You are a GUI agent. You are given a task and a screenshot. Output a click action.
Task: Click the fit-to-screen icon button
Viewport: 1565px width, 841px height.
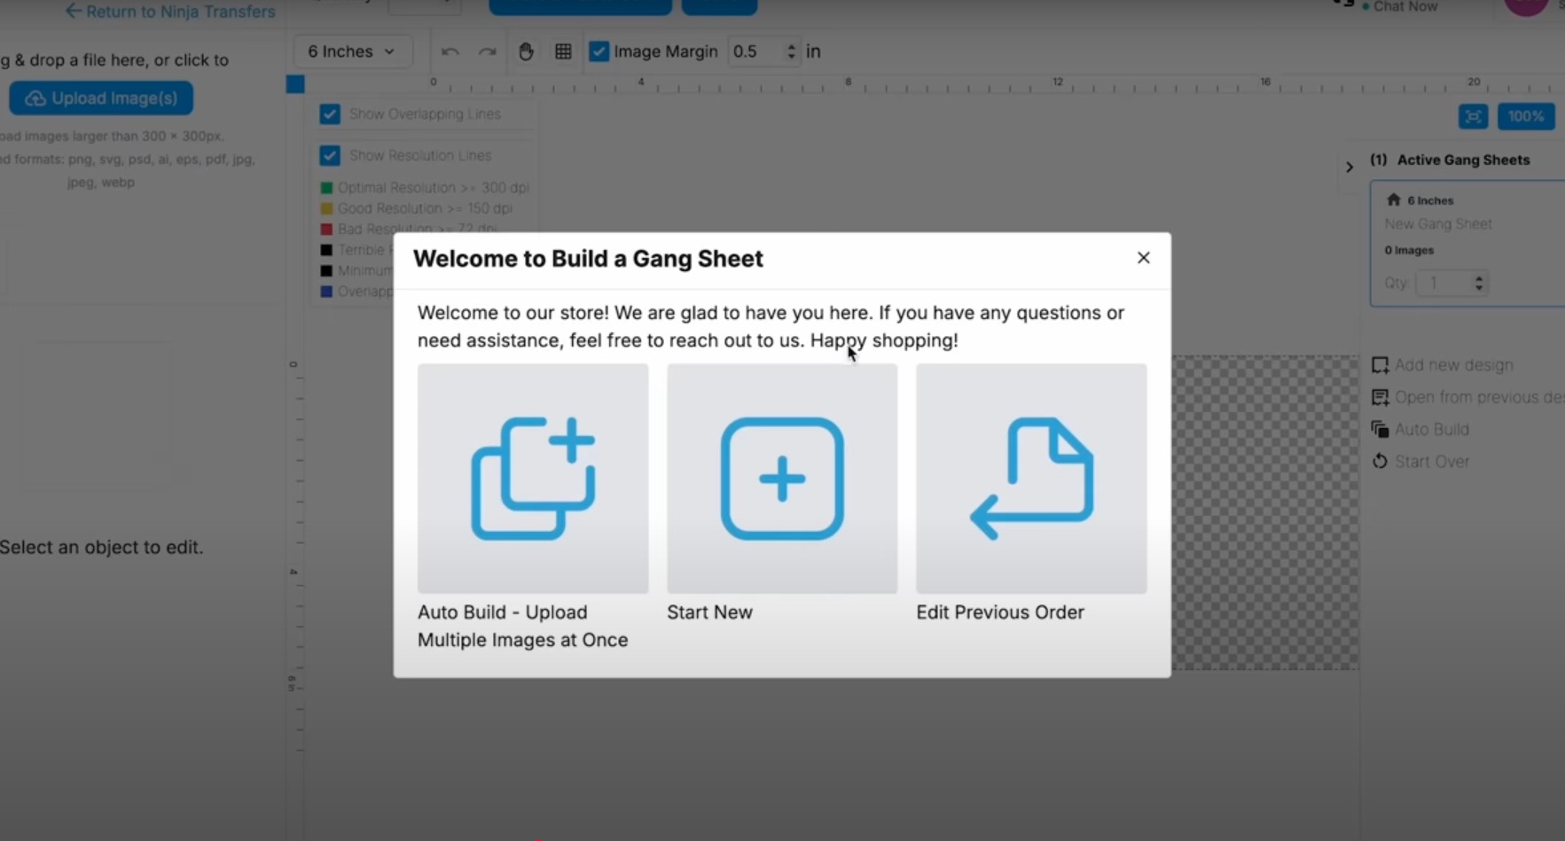(1473, 116)
